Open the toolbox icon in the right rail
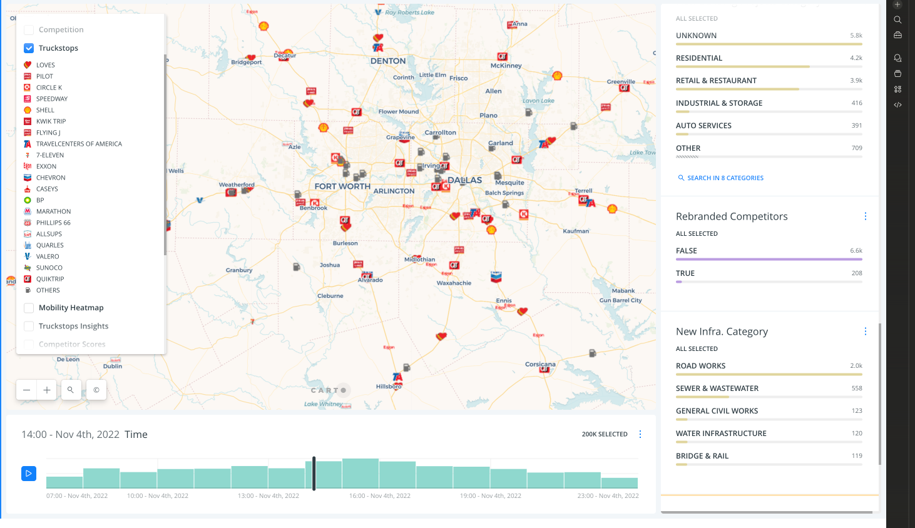The image size is (915, 528). pos(897,35)
